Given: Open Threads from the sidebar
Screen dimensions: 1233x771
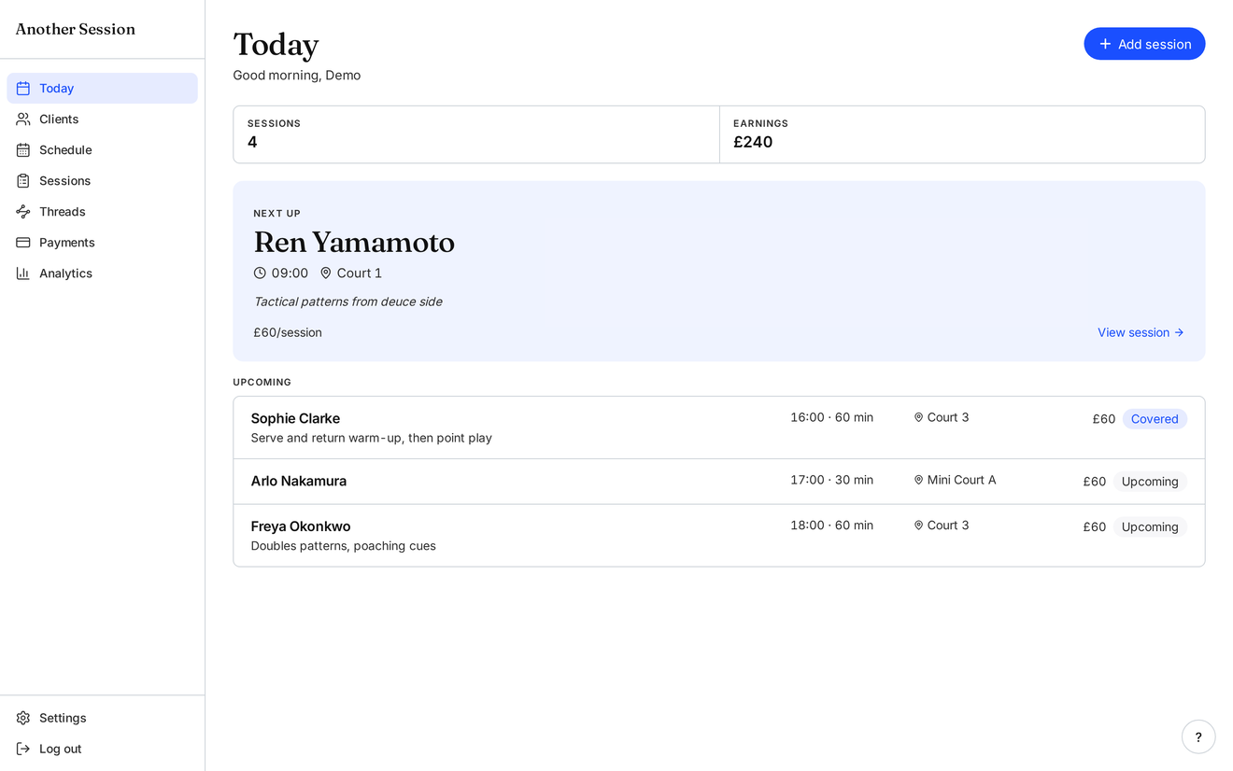Looking at the screenshot, I should (103, 212).
